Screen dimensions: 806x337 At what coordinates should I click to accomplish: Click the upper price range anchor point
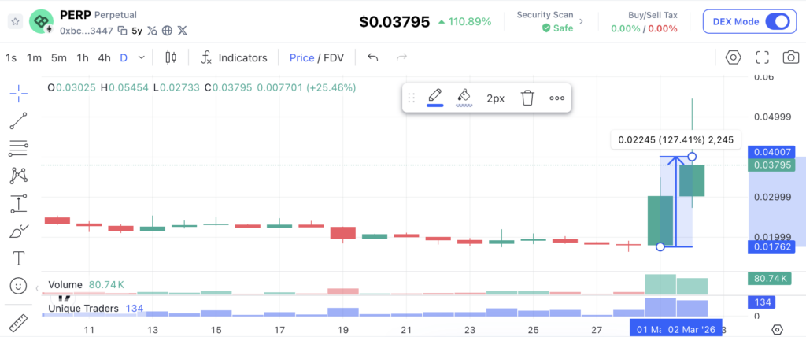tap(692, 157)
